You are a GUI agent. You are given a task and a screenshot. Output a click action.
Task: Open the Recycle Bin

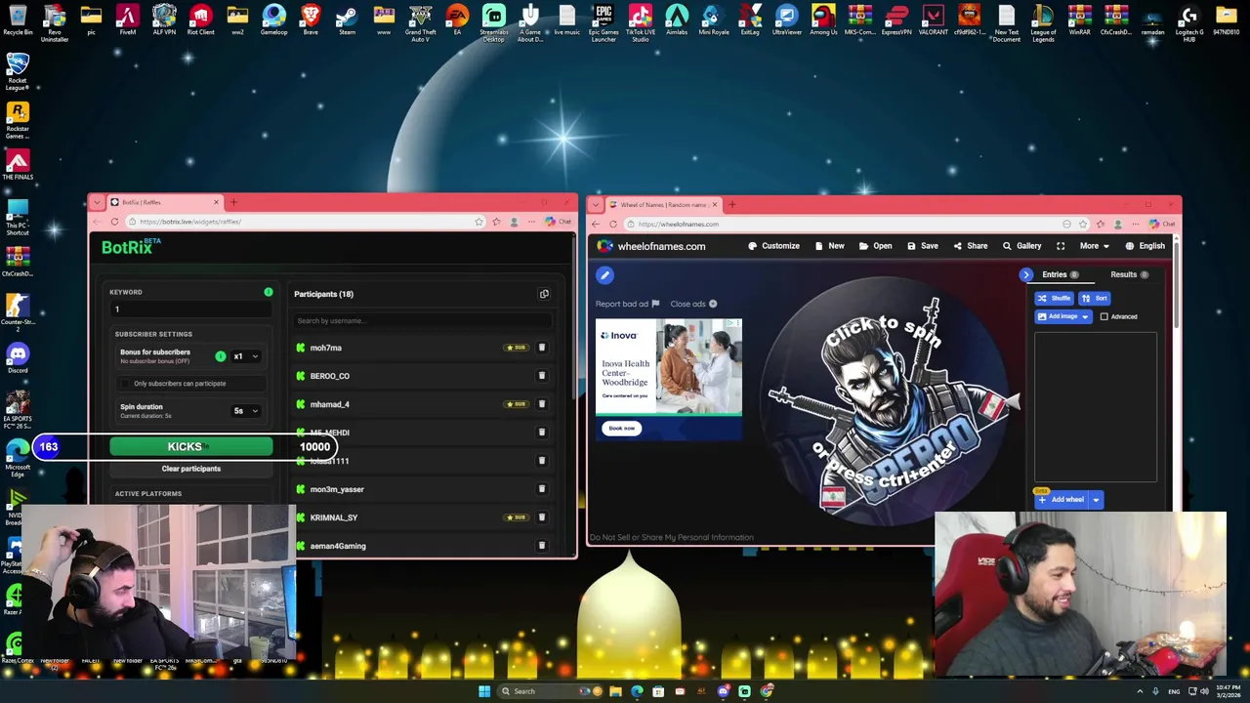(18, 21)
